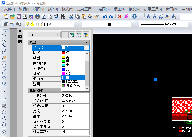The width and height of the screenshot is (192, 137).
Task: Open the 格式(O) menu
Action: pyautogui.click(x=67, y=9)
